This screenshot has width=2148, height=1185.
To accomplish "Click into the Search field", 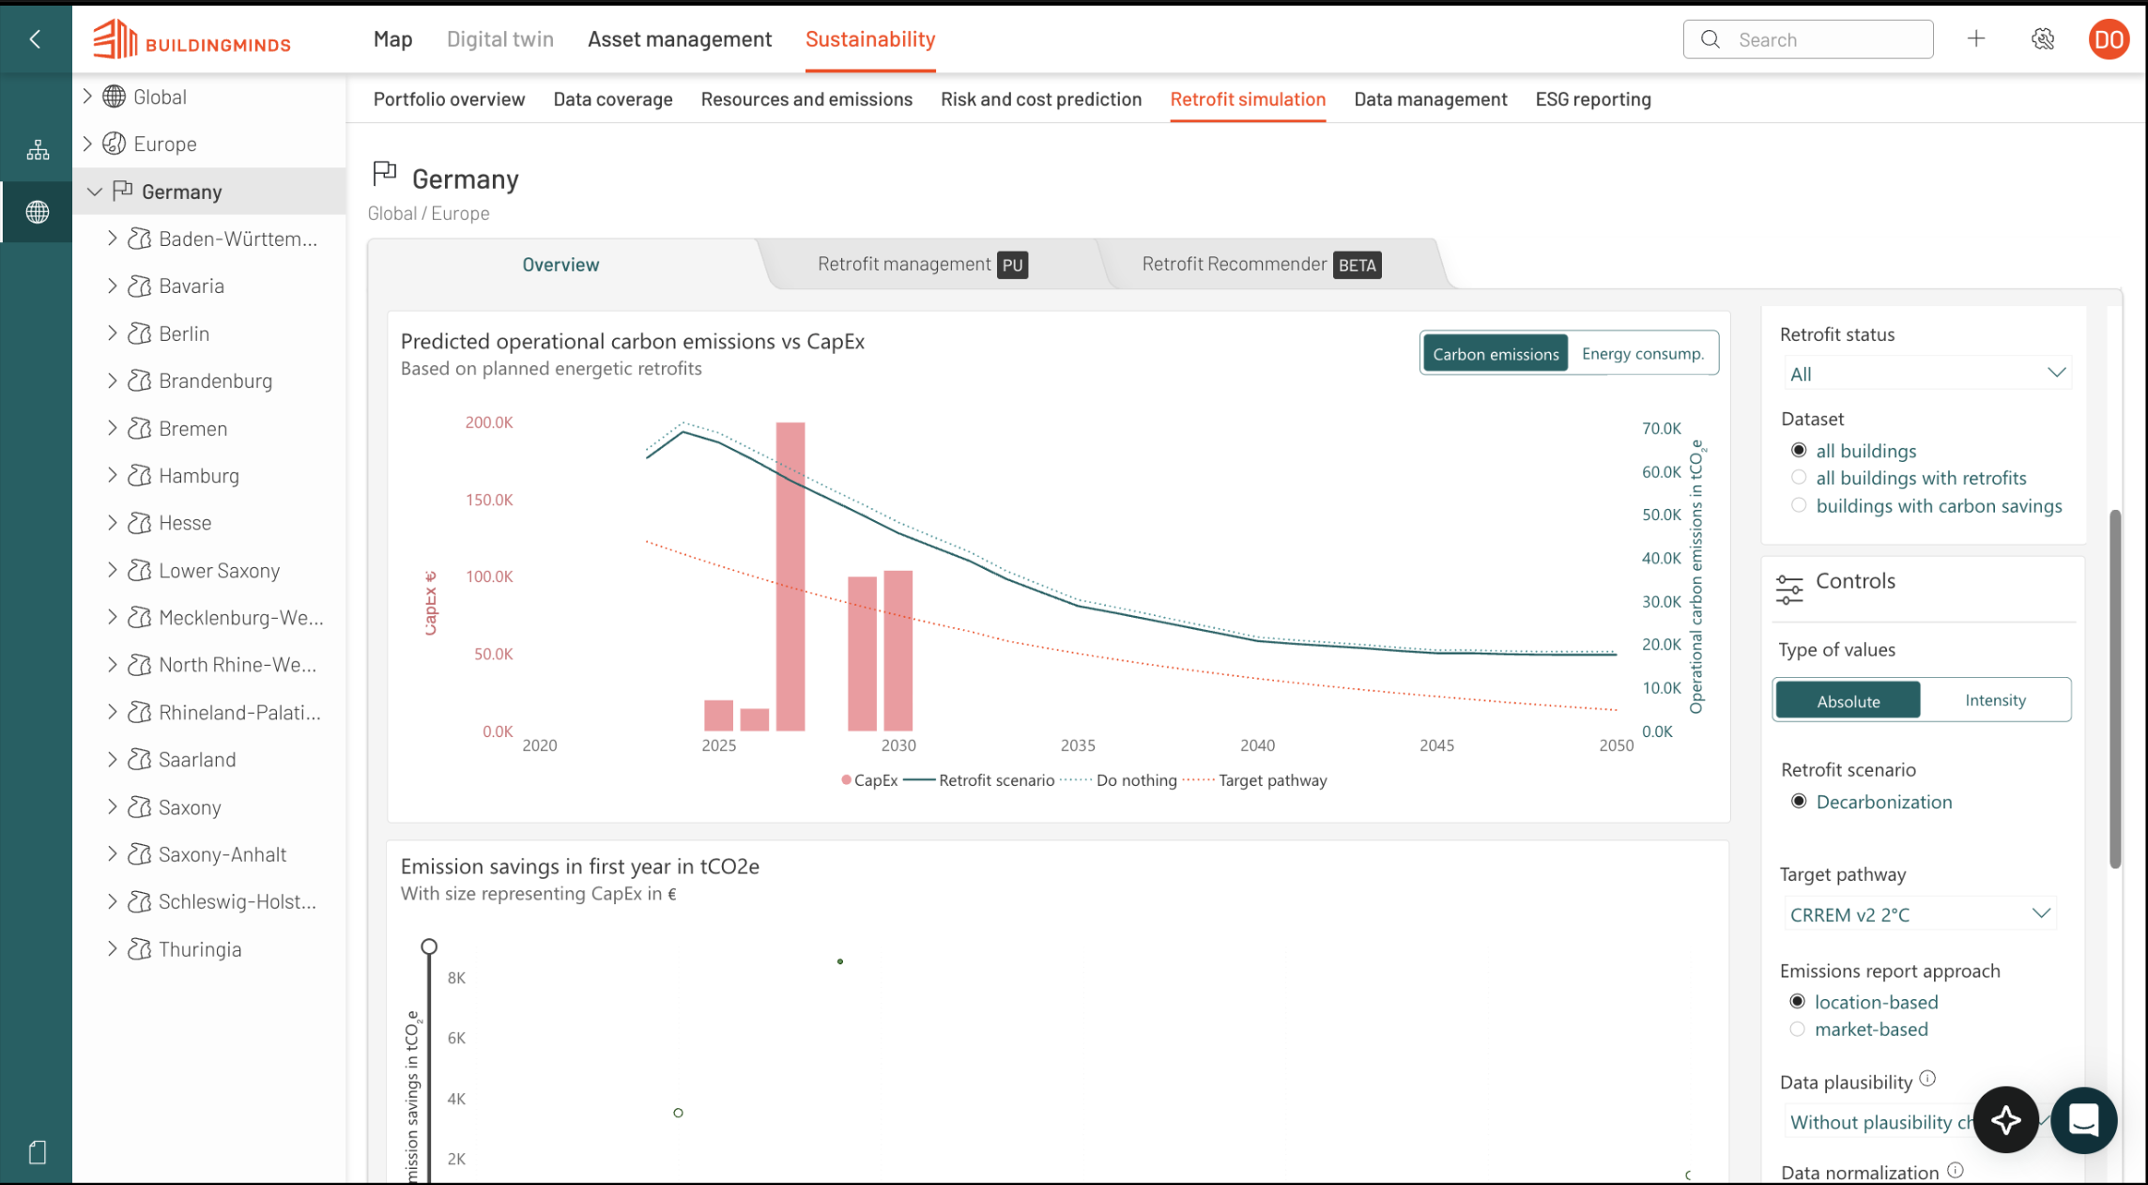I will [1808, 39].
